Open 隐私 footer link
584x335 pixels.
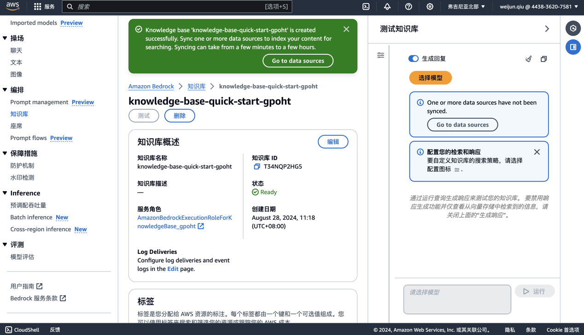click(510, 329)
